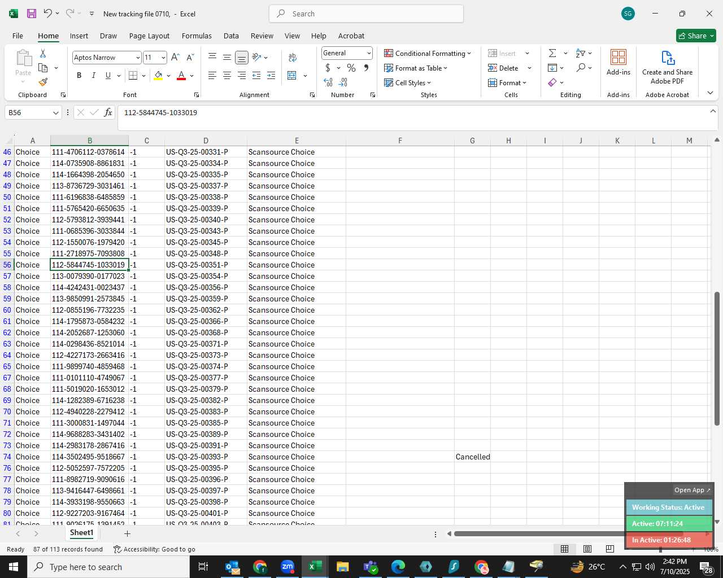Open the Windows Start button
The height and width of the screenshot is (578, 723).
click(x=14, y=567)
